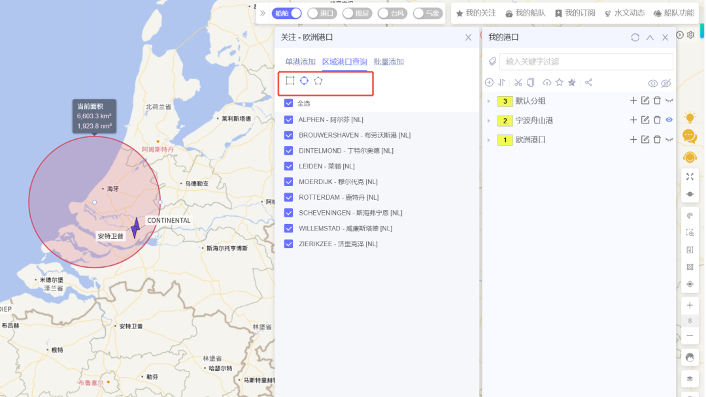Uncheck the ROTTERDAM port checkbox
706x397 pixels.
[288, 197]
